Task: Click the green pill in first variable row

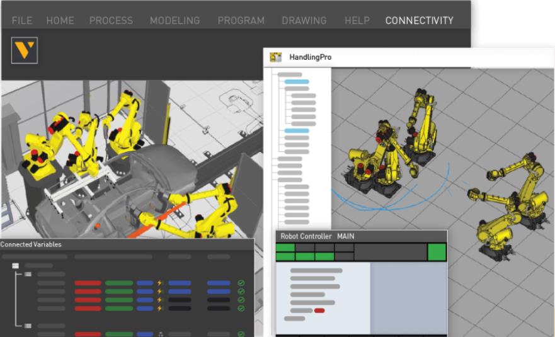Action: 119,283
